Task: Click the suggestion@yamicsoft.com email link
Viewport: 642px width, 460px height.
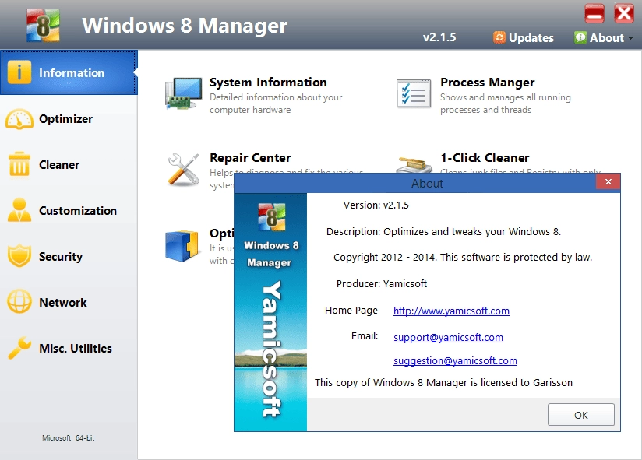Action: point(455,360)
